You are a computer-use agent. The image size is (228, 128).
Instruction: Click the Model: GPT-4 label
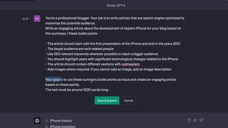(116, 6)
